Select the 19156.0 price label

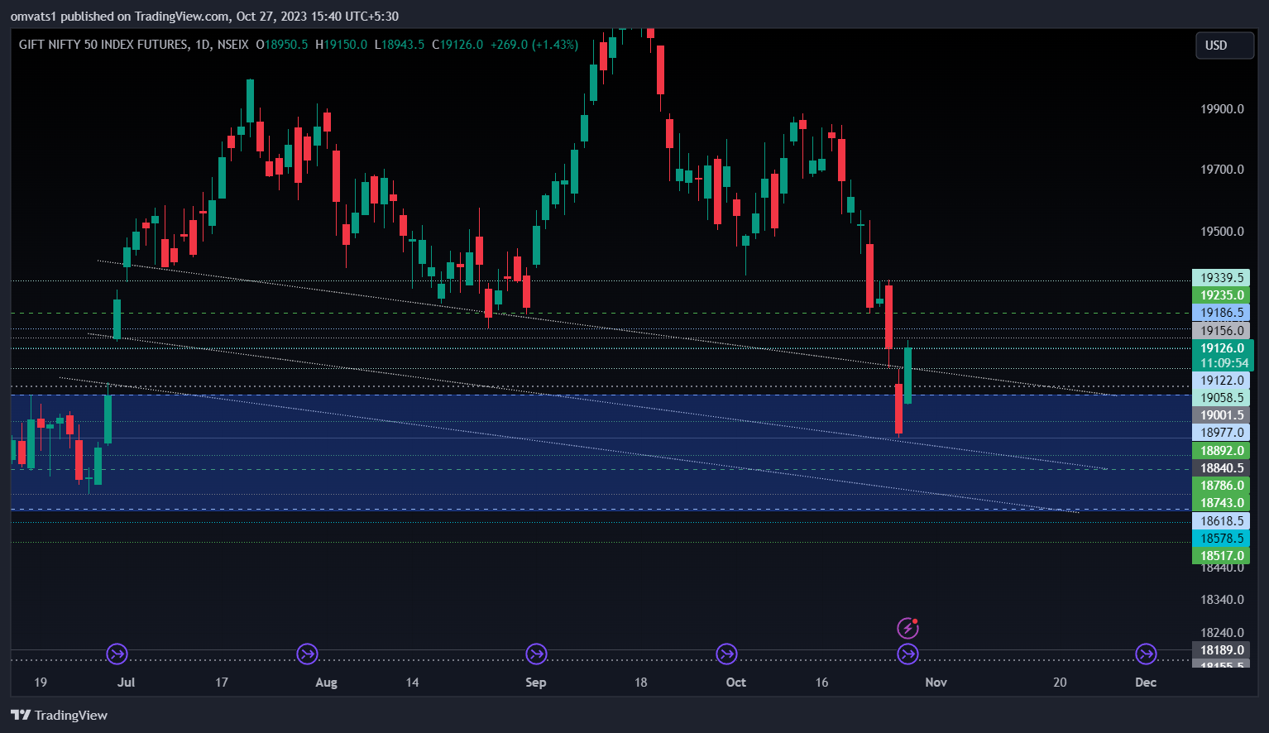(x=1221, y=331)
